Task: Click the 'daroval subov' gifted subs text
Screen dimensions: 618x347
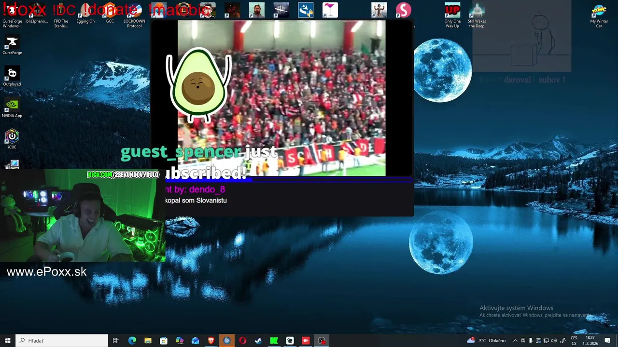Action: [534, 80]
